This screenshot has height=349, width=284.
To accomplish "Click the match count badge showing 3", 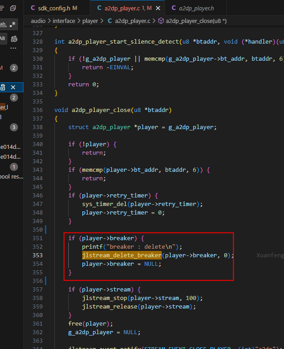I will (14, 127).
